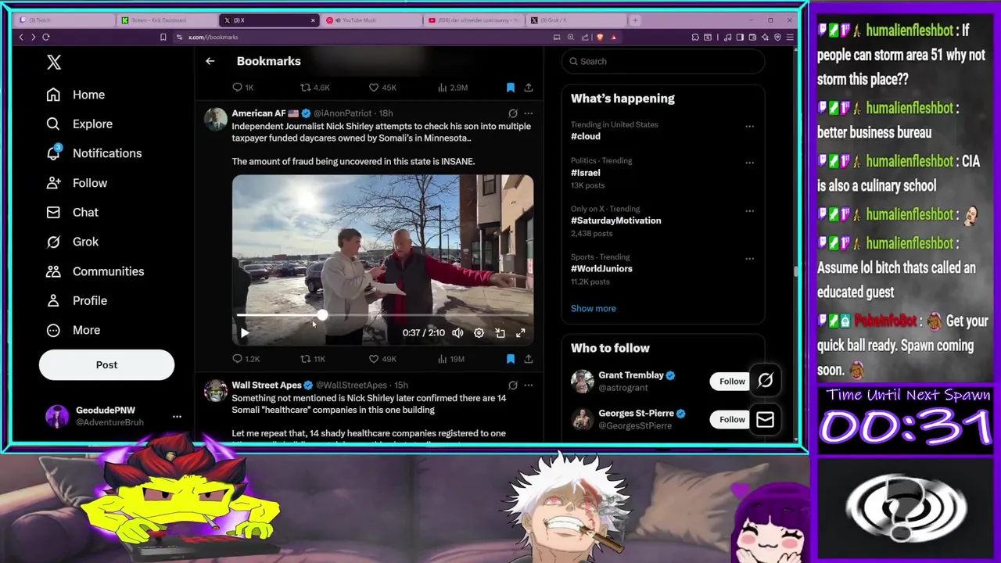The height and width of the screenshot is (563, 1001).
Task: Open the American AF post more options
Action: (529, 113)
